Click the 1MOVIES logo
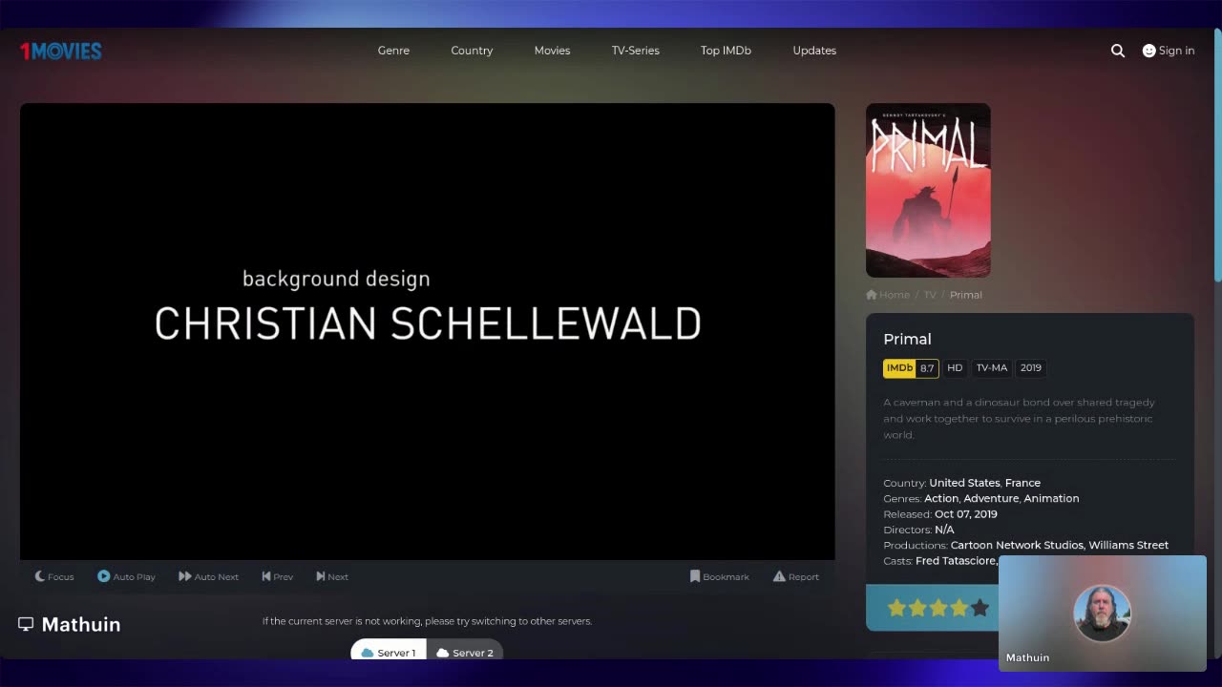 pos(61,51)
